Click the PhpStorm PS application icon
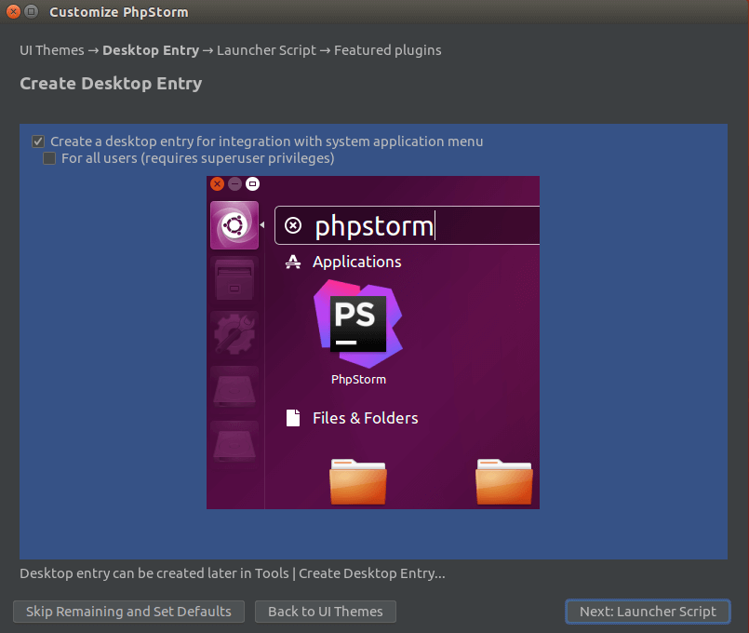The image size is (749, 633). click(x=358, y=323)
